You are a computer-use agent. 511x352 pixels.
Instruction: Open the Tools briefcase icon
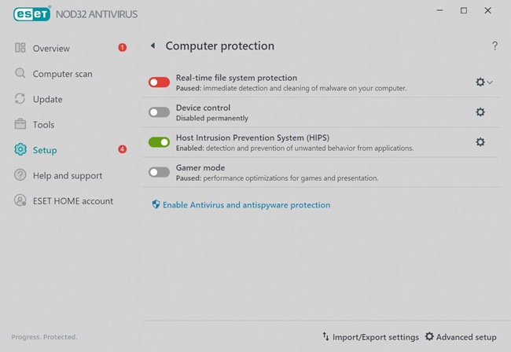click(x=20, y=124)
